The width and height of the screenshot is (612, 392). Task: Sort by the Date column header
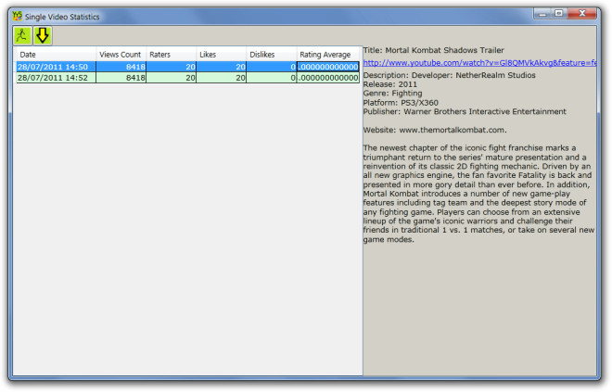click(x=55, y=55)
